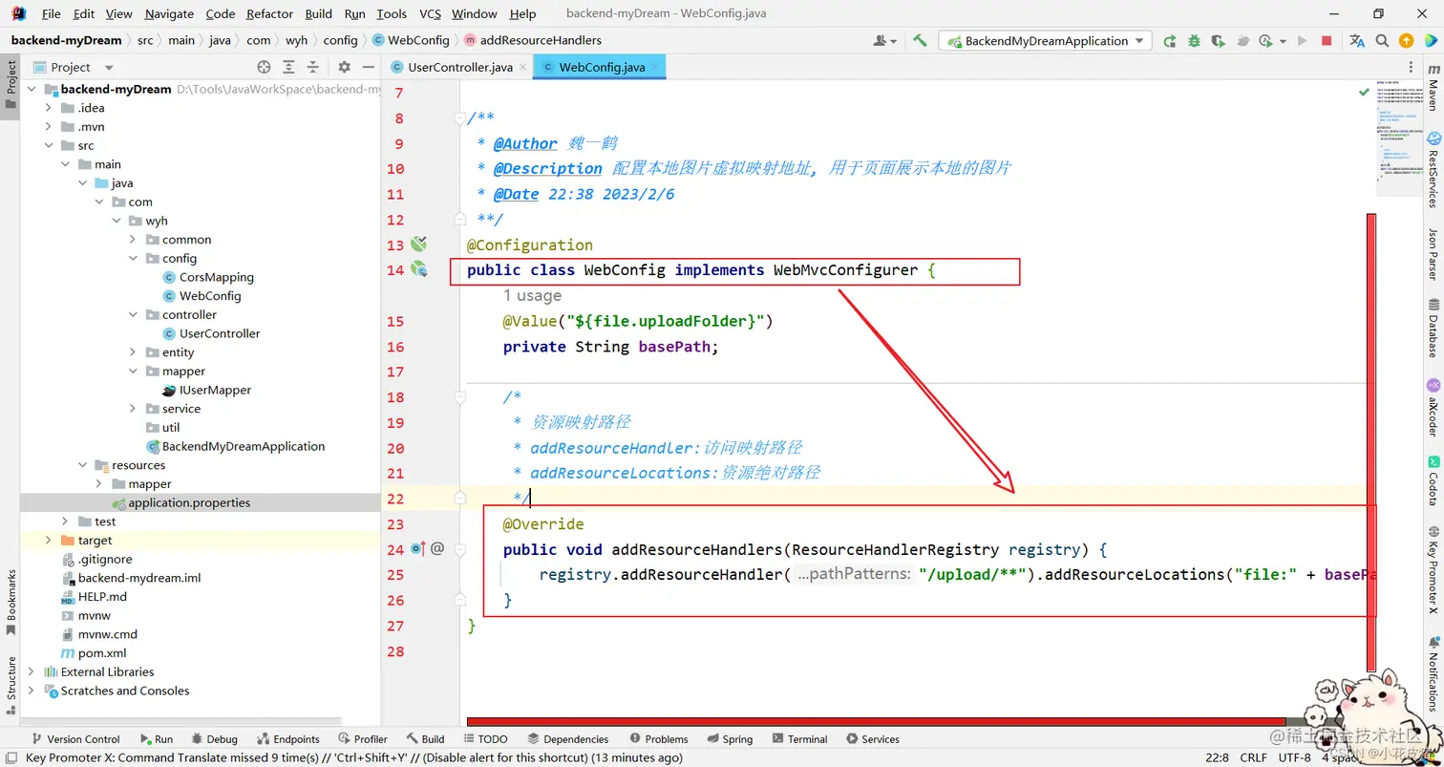The width and height of the screenshot is (1444, 767).
Task: Collapse the config package node
Action: [x=133, y=258]
